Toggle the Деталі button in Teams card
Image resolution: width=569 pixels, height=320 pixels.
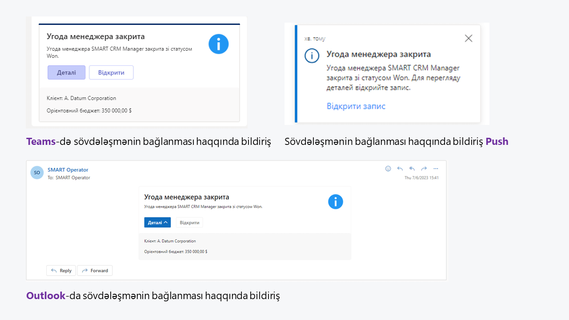coord(66,72)
